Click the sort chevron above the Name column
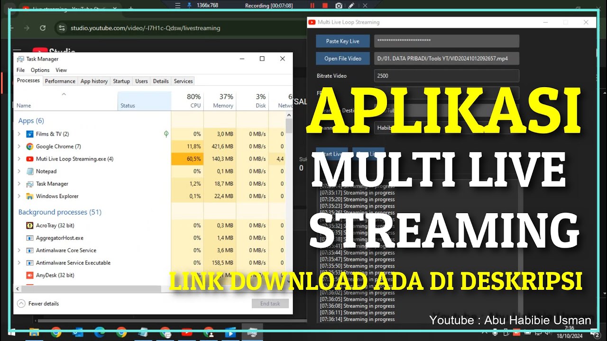The width and height of the screenshot is (607, 341). 64,94
